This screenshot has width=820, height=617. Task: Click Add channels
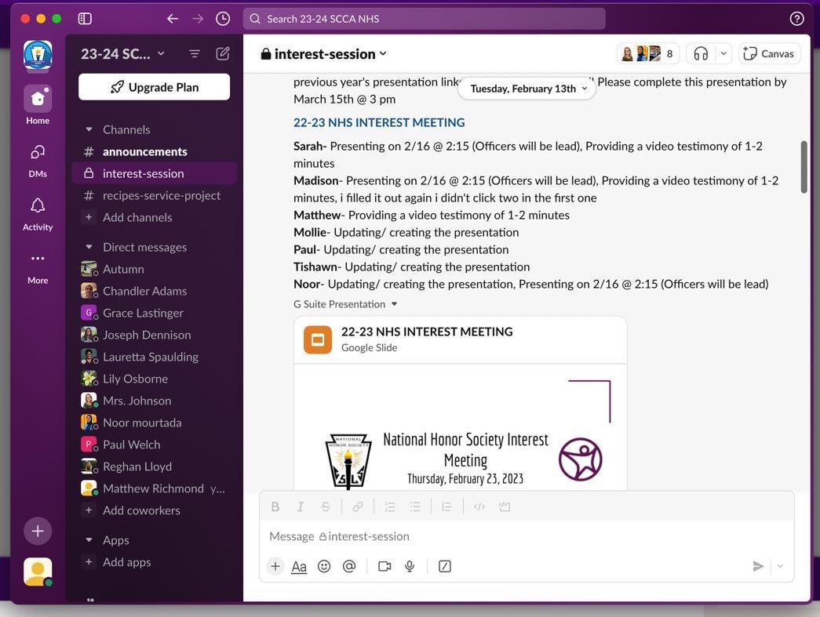coord(155,217)
